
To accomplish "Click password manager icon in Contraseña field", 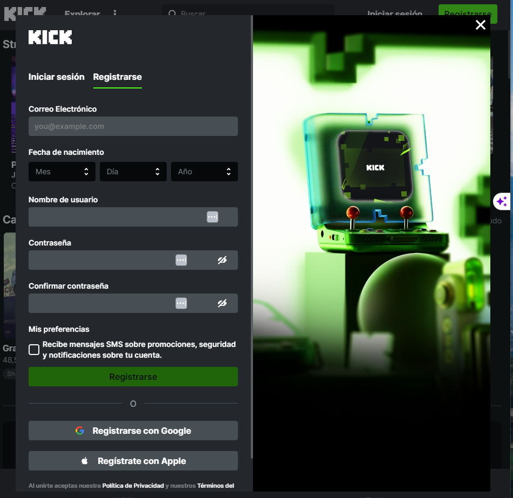I will 181,260.
